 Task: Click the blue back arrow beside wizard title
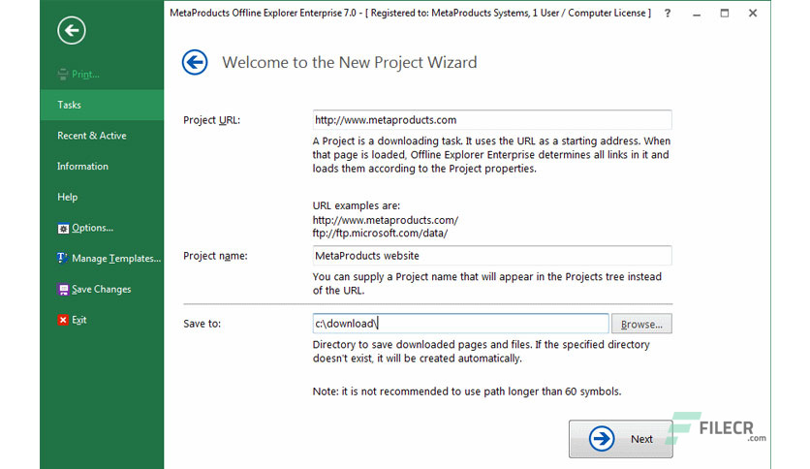point(195,62)
